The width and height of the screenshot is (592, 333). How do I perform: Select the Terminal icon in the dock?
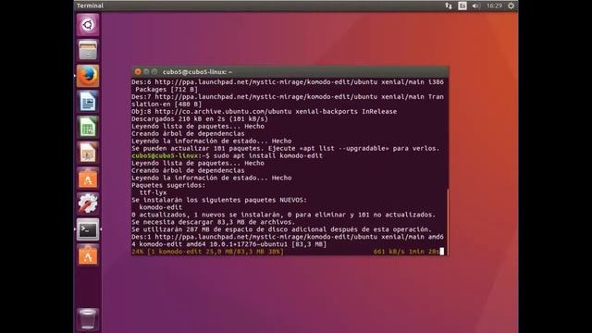point(88,229)
